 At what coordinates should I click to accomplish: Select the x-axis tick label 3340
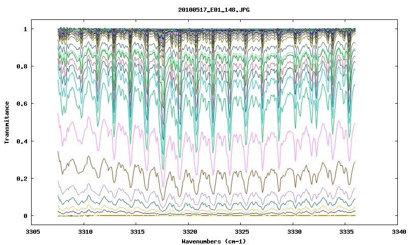pos(398,232)
